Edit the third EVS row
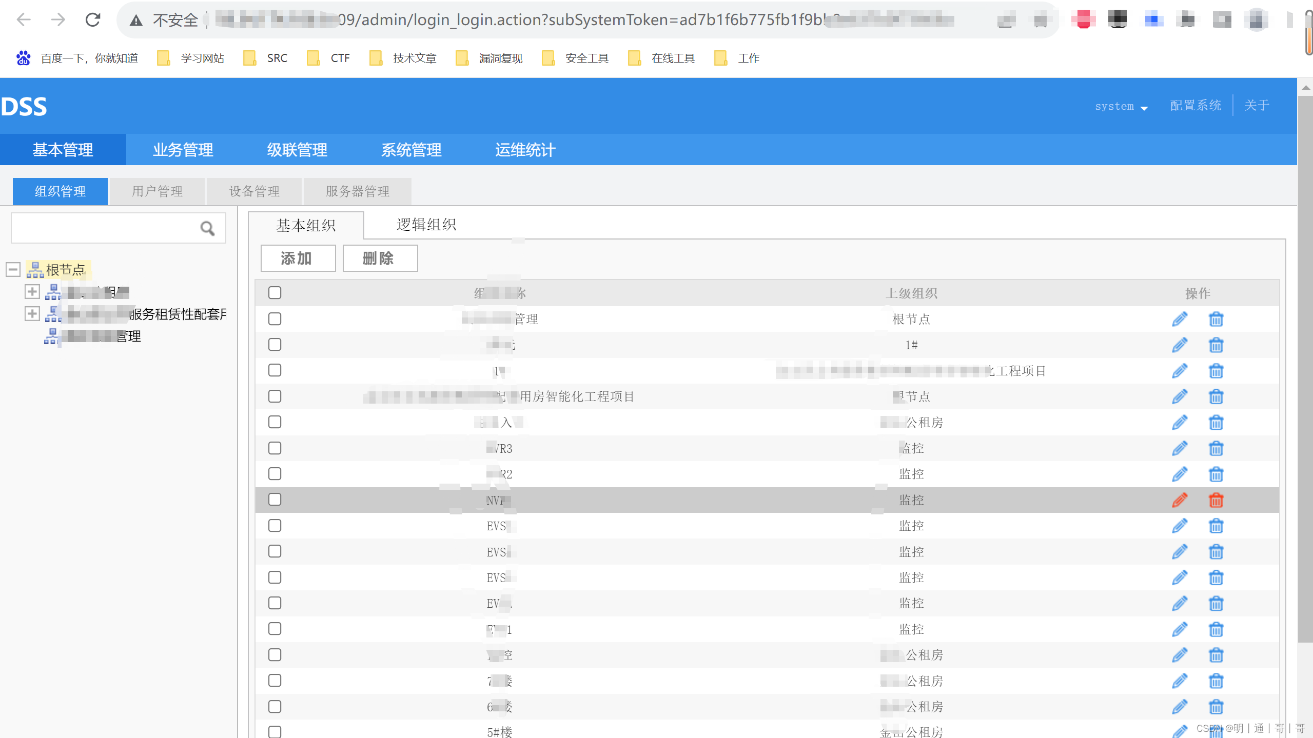This screenshot has width=1313, height=738. (1180, 577)
